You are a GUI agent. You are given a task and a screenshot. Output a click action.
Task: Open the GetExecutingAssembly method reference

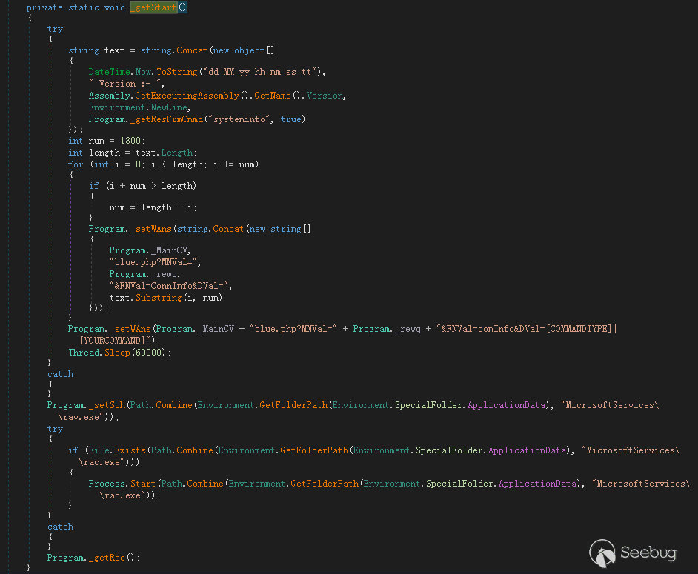coord(187,96)
